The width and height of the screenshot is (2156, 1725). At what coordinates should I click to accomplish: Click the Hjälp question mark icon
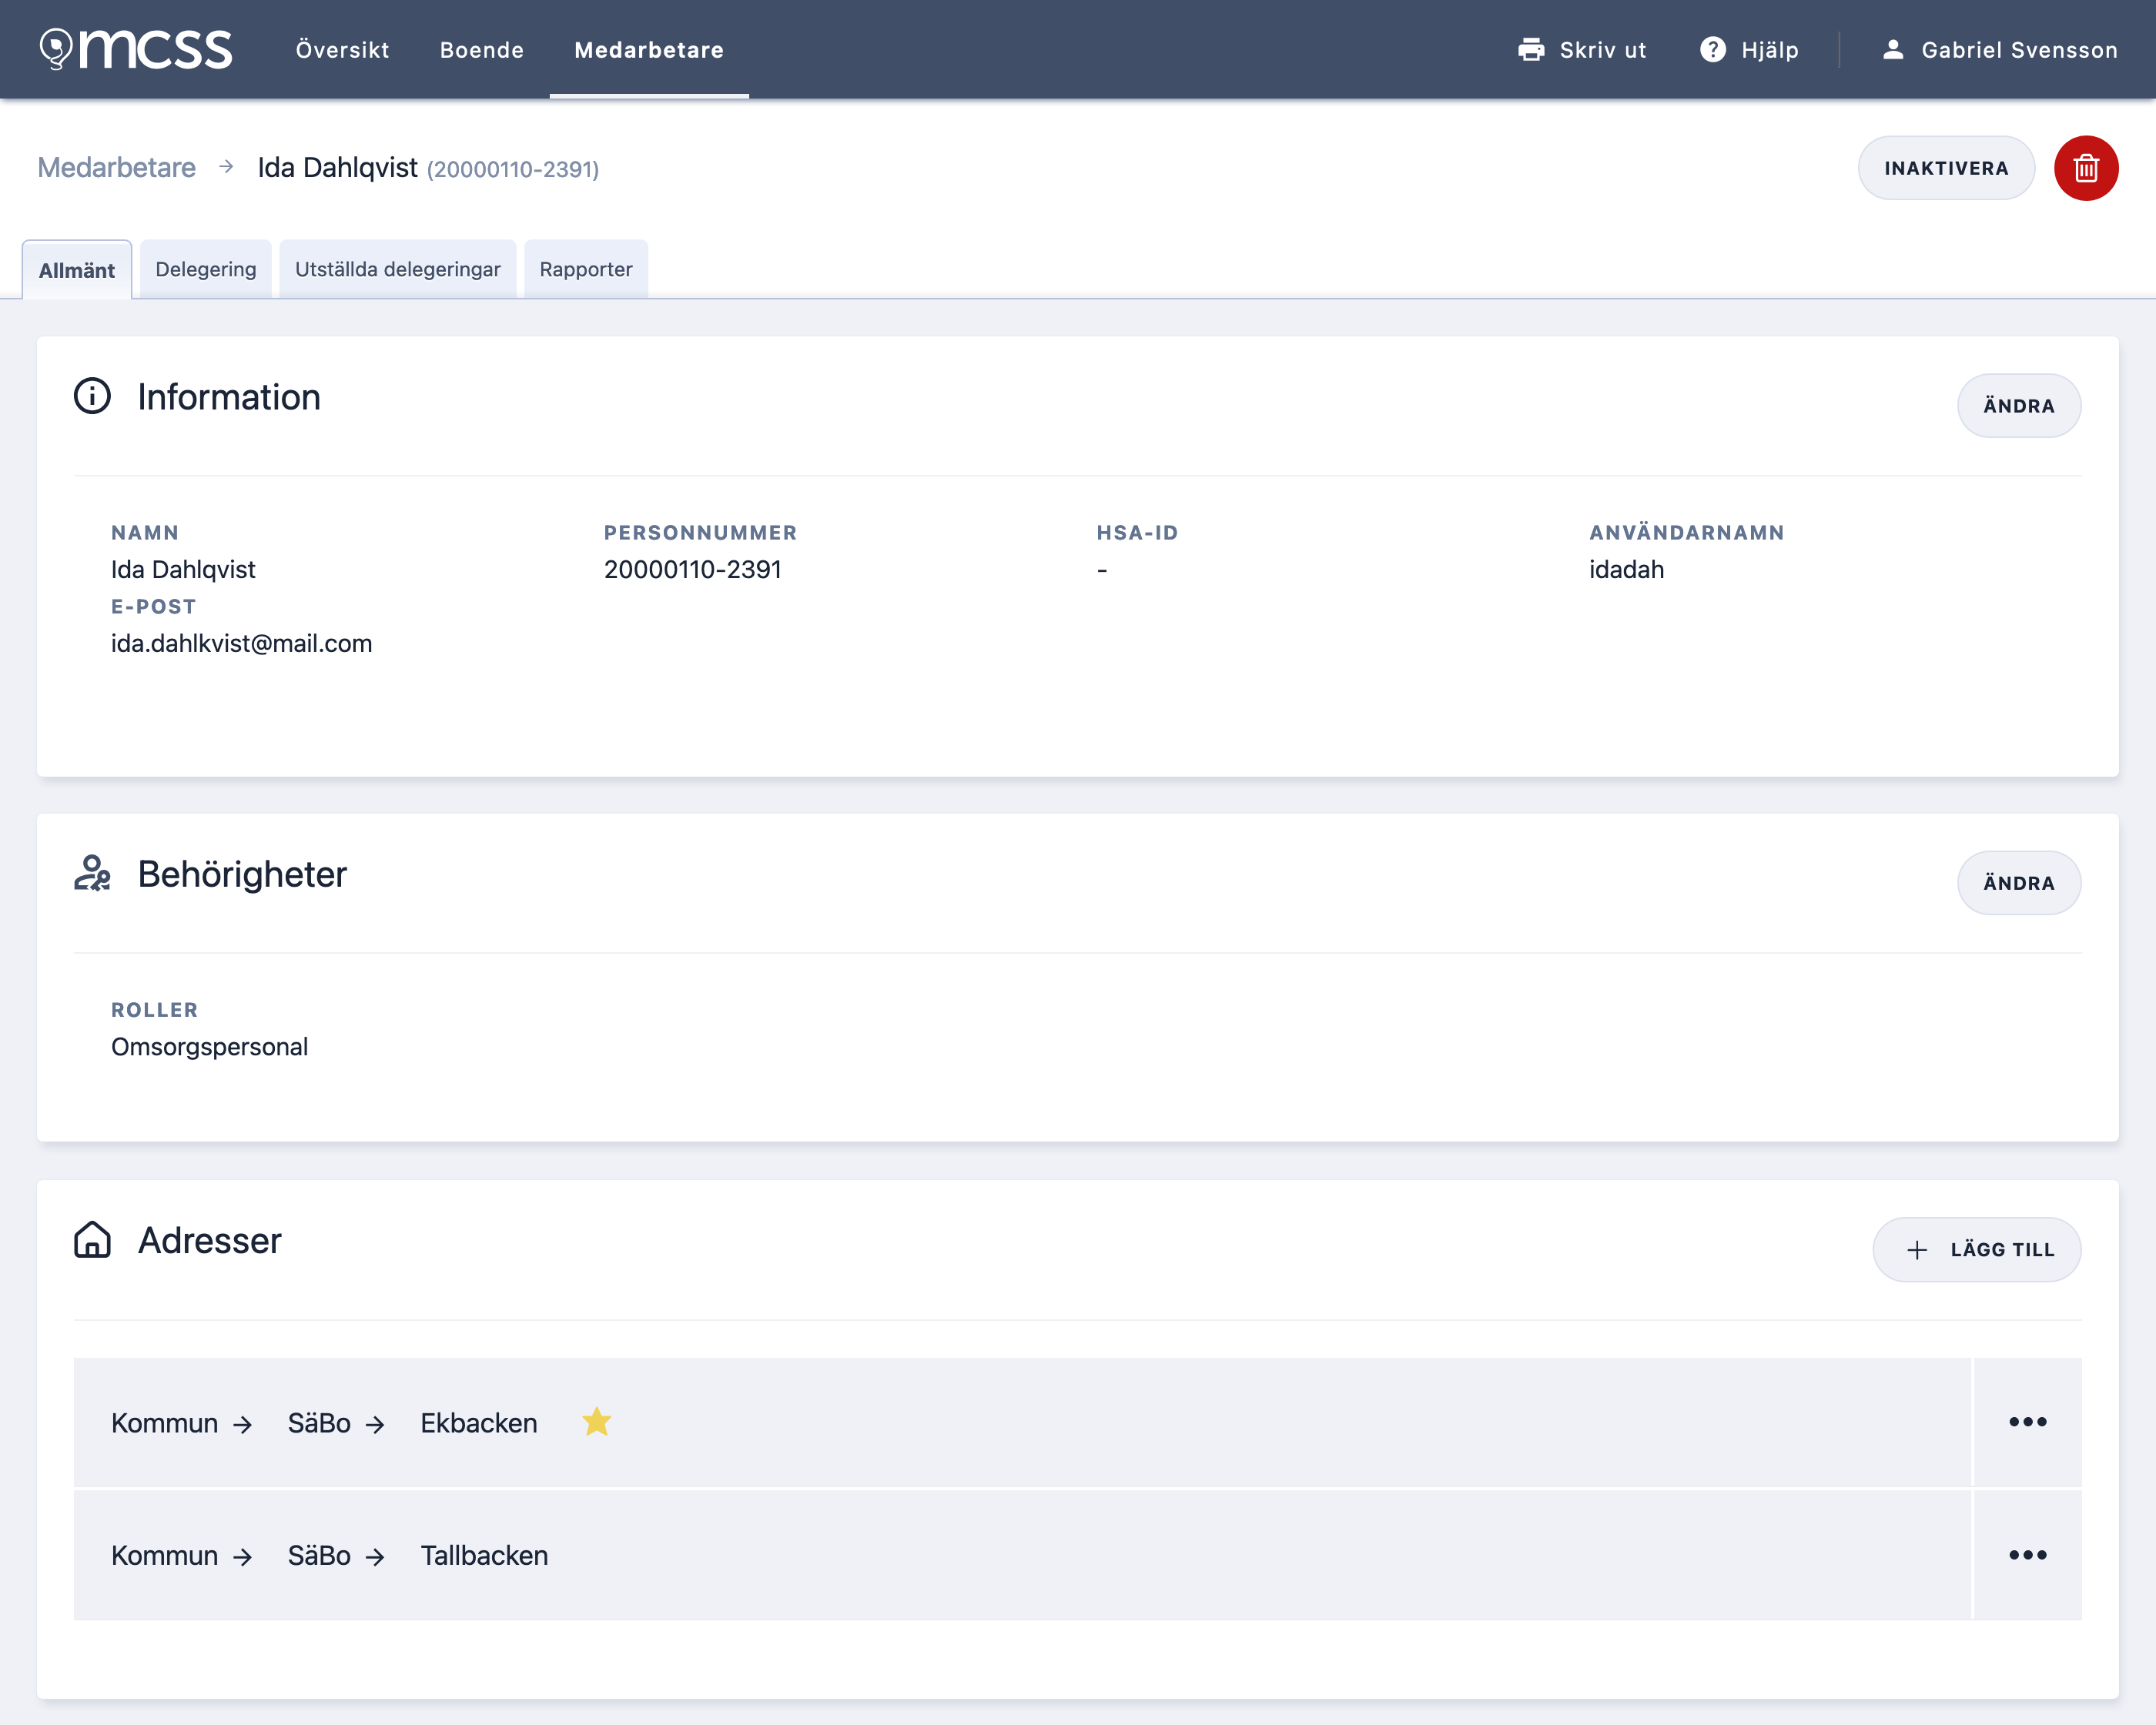[x=1713, y=50]
